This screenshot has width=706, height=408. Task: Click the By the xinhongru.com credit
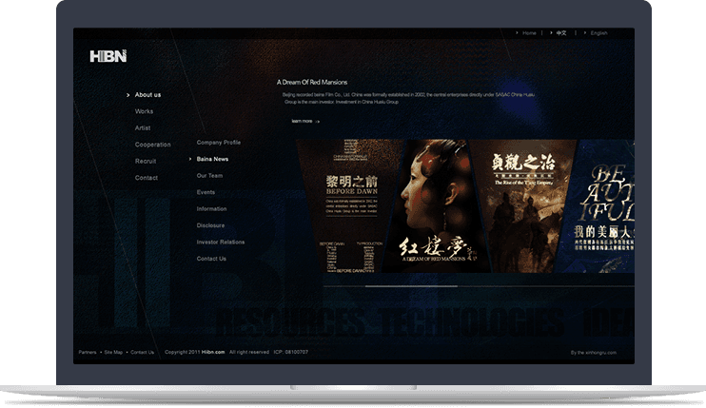(594, 353)
